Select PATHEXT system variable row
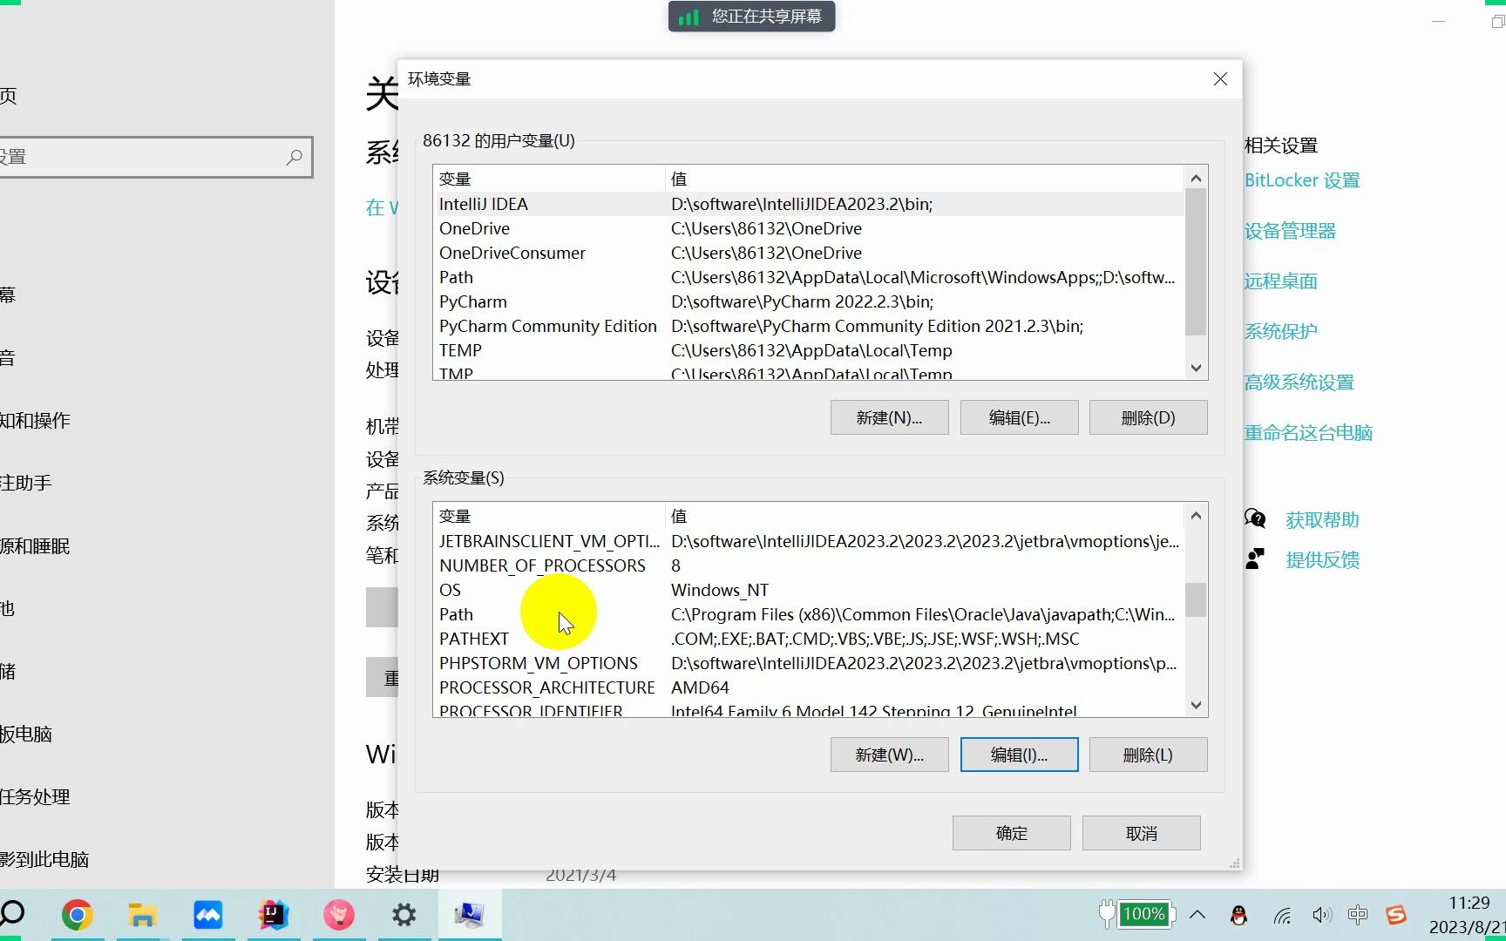The image size is (1506, 941). (x=809, y=639)
